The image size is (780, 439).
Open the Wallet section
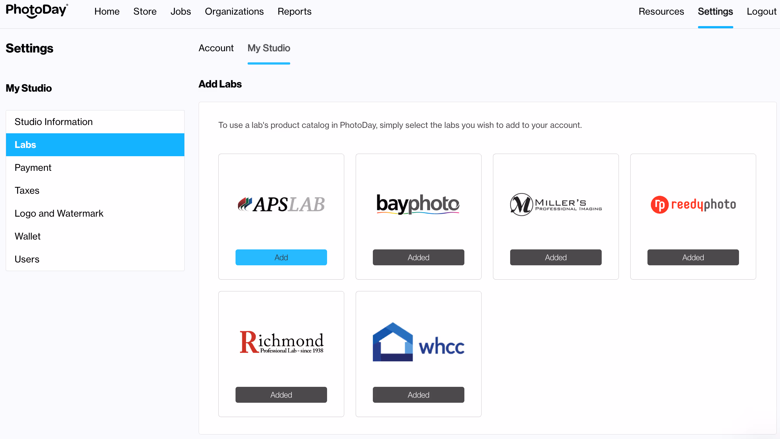(95, 236)
